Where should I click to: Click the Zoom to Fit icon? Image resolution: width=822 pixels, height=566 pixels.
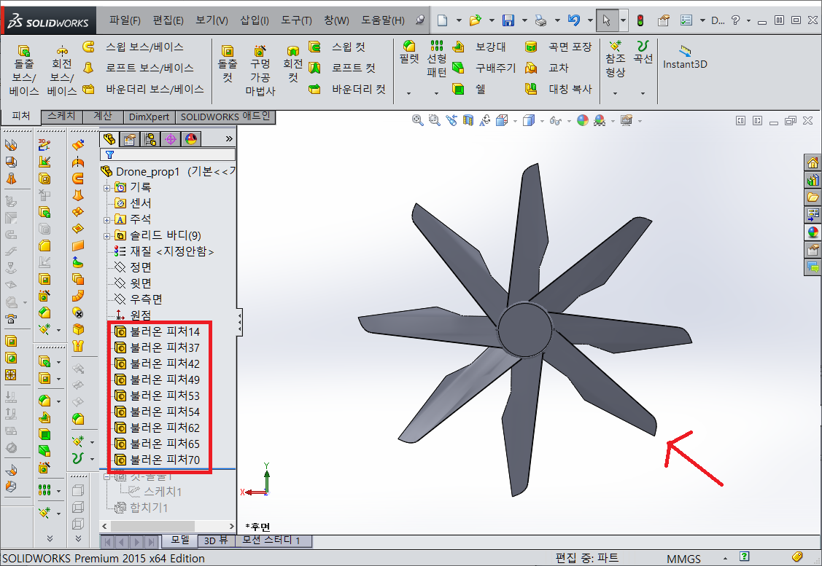tap(417, 120)
